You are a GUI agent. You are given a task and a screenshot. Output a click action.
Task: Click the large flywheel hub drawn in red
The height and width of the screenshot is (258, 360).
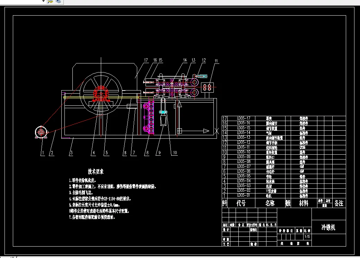(100, 93)
